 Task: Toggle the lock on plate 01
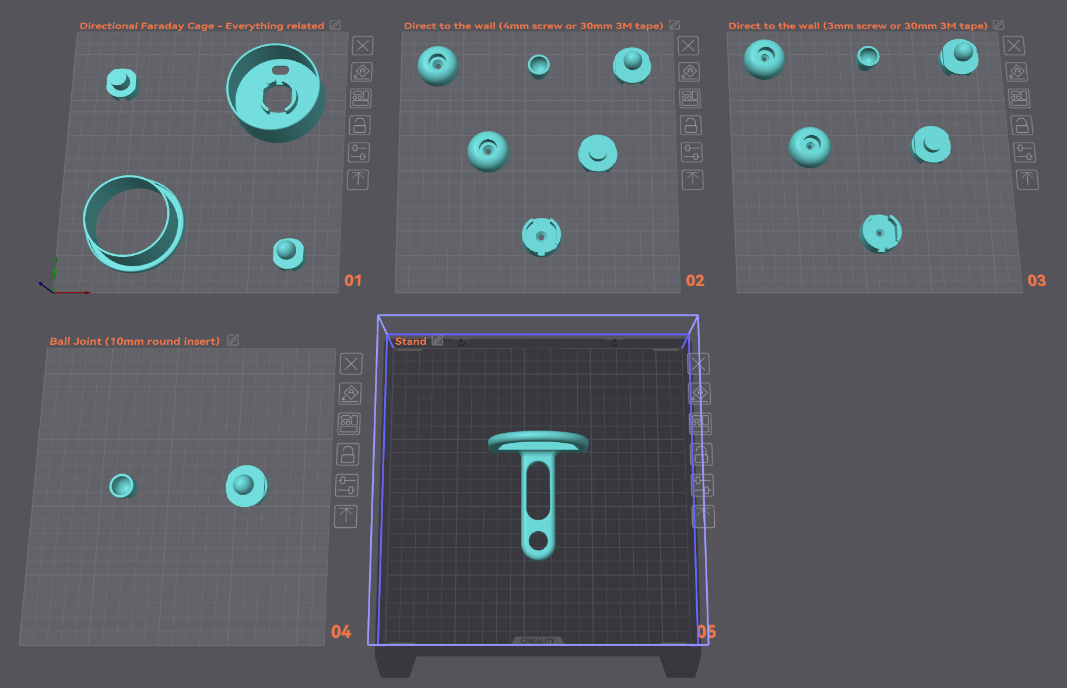click(x=360, y=125)
